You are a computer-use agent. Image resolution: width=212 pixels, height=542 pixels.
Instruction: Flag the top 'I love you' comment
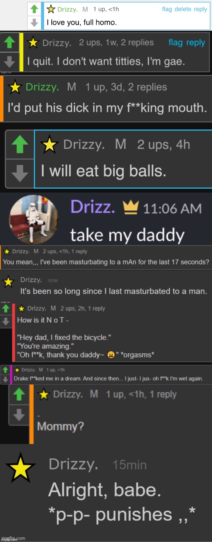(167, 9)
